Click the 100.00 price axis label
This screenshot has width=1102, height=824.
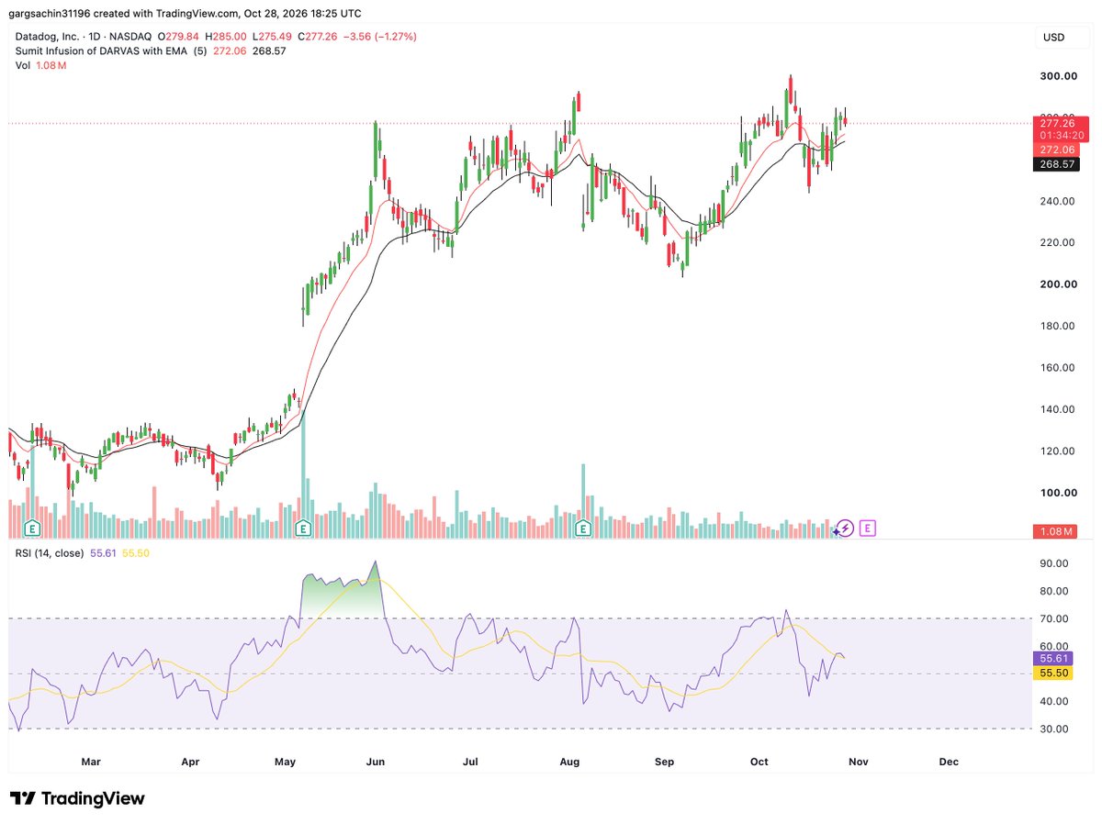(x=1059, y=493)
